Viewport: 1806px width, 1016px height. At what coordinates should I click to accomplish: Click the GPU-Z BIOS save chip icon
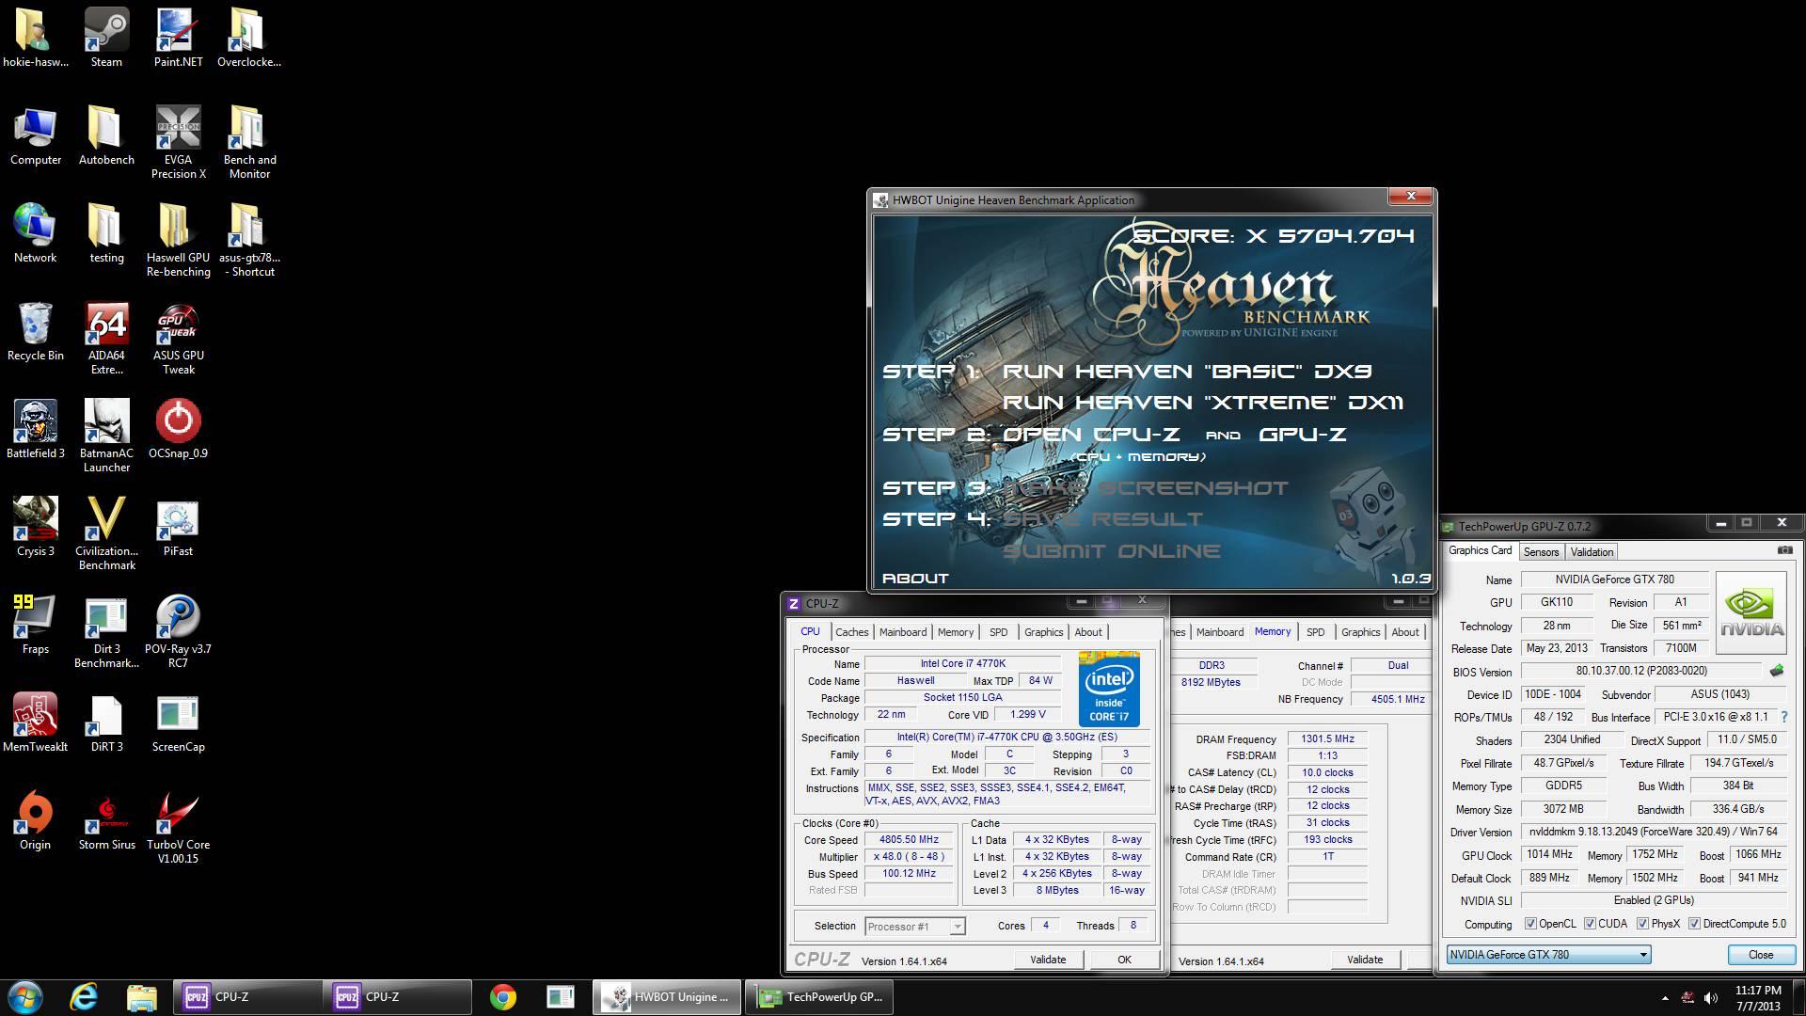[x=1776, y=671]
